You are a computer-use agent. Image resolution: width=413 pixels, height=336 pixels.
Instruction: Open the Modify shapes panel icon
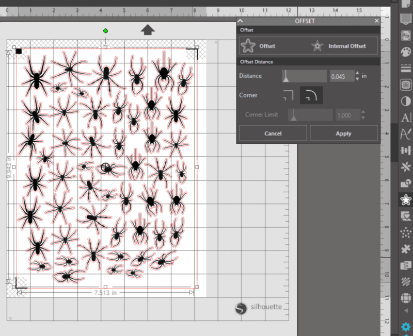click(406, 183)
